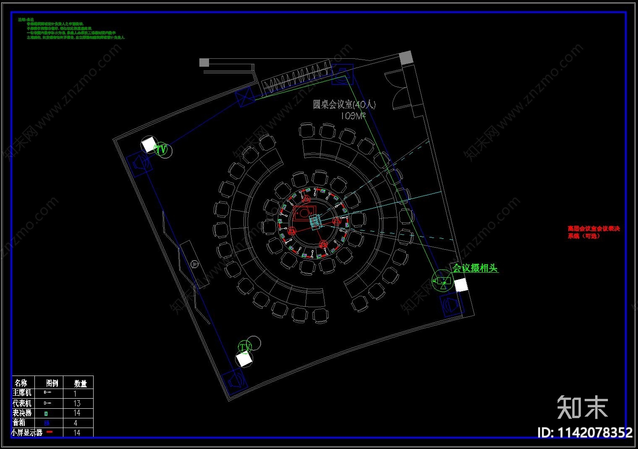Click the legend row name 小屏显示器

[27, 433]
